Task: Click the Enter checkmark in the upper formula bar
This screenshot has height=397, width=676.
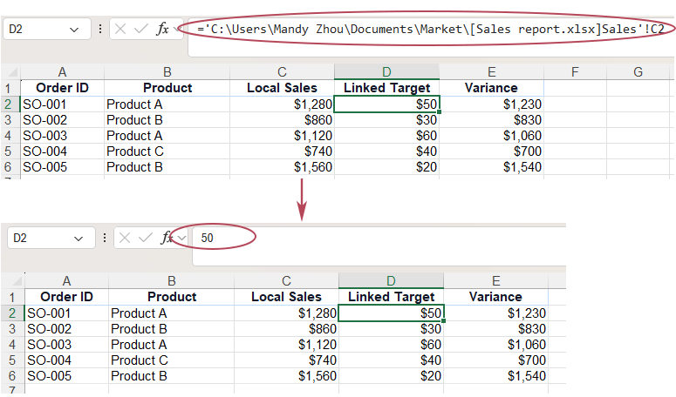Action: click(x=141, y=29)
